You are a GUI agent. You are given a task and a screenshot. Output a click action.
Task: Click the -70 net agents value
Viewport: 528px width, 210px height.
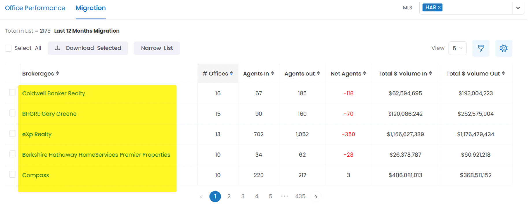[x=348, y=114]
